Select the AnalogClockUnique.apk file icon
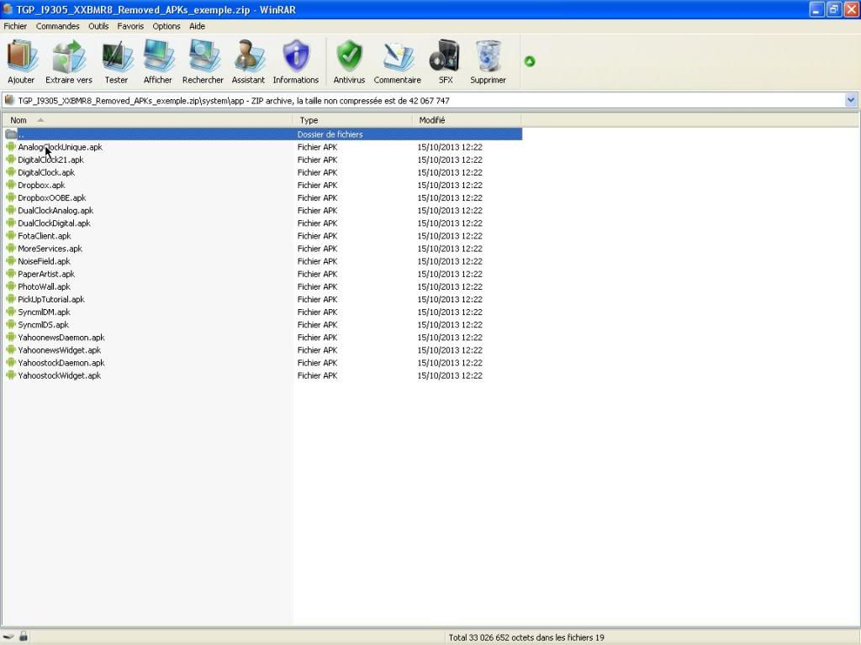Image resolution: width=861 pixels, height=645 pixels. tap(10, 147)
